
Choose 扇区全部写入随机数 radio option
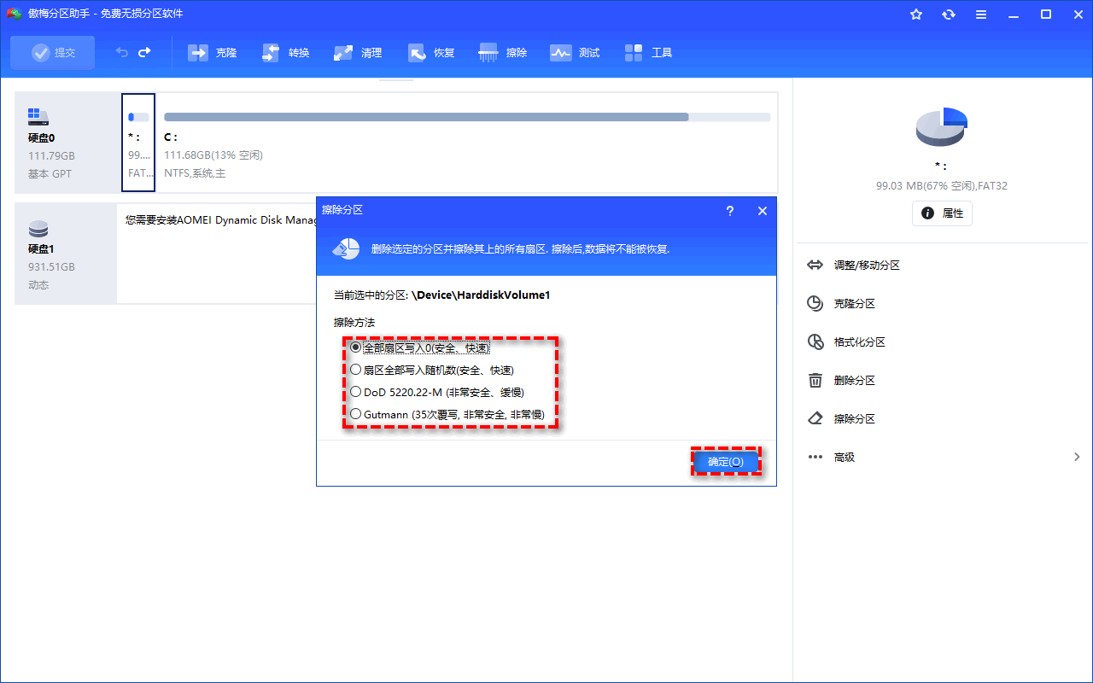coord(356,370)
